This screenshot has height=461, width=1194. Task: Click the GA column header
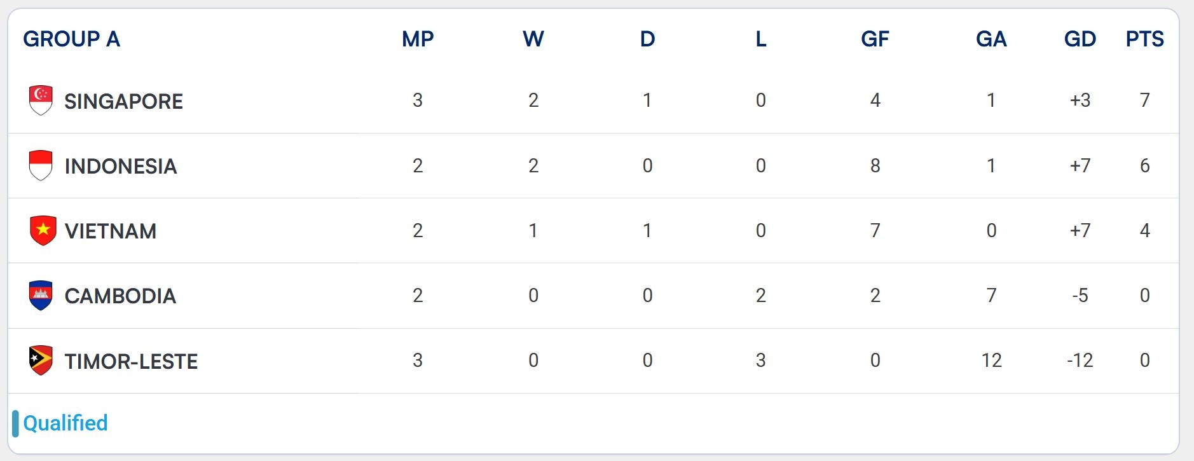pos(991,39)
